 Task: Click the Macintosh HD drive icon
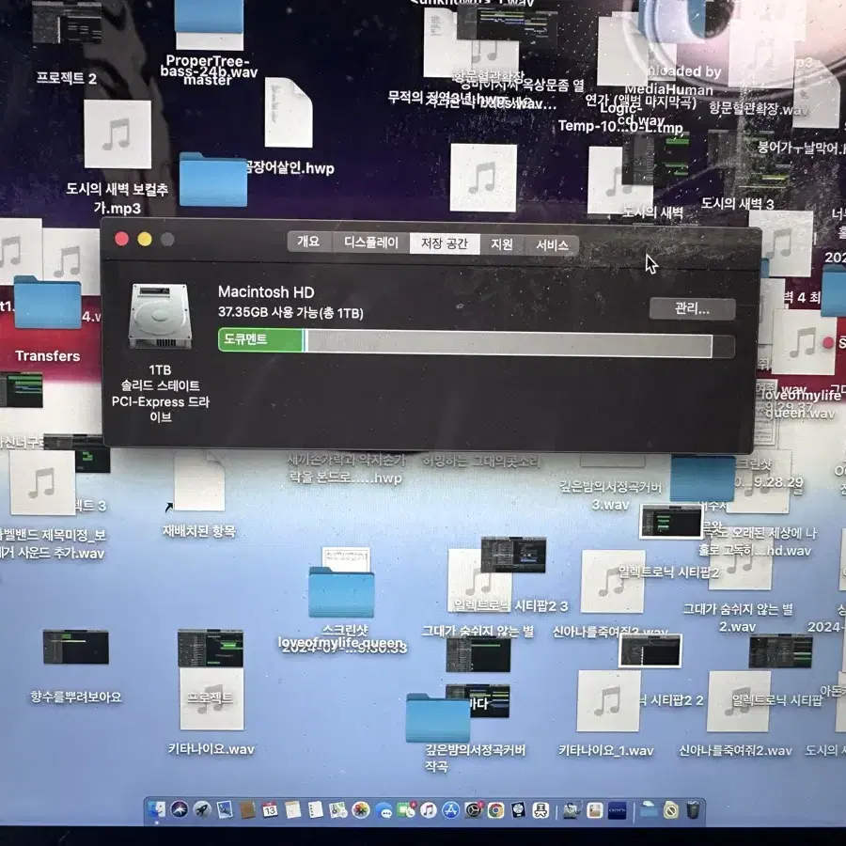160,317
